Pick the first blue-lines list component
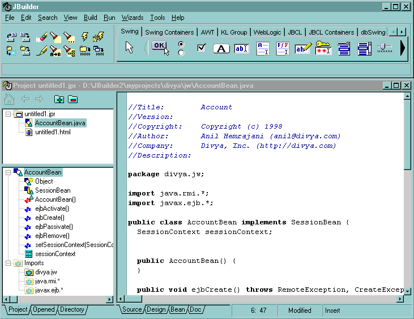414x319 pixels. click(344, 49)
